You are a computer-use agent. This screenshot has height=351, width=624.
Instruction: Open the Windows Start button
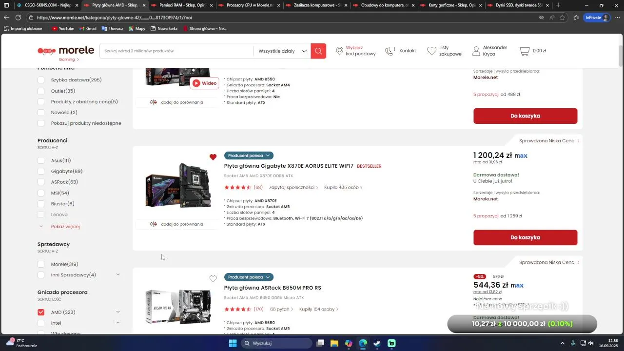[233, 343]
